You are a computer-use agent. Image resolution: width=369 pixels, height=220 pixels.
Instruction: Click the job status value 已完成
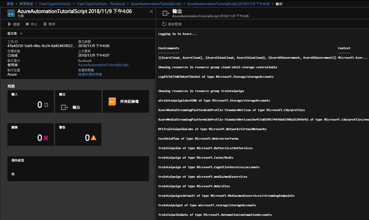pos(12,55)
